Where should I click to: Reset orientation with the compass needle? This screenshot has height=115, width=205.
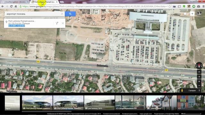[199, 66]
